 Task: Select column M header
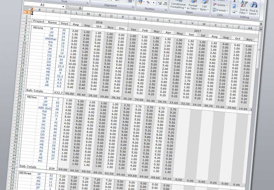[88, 14]
